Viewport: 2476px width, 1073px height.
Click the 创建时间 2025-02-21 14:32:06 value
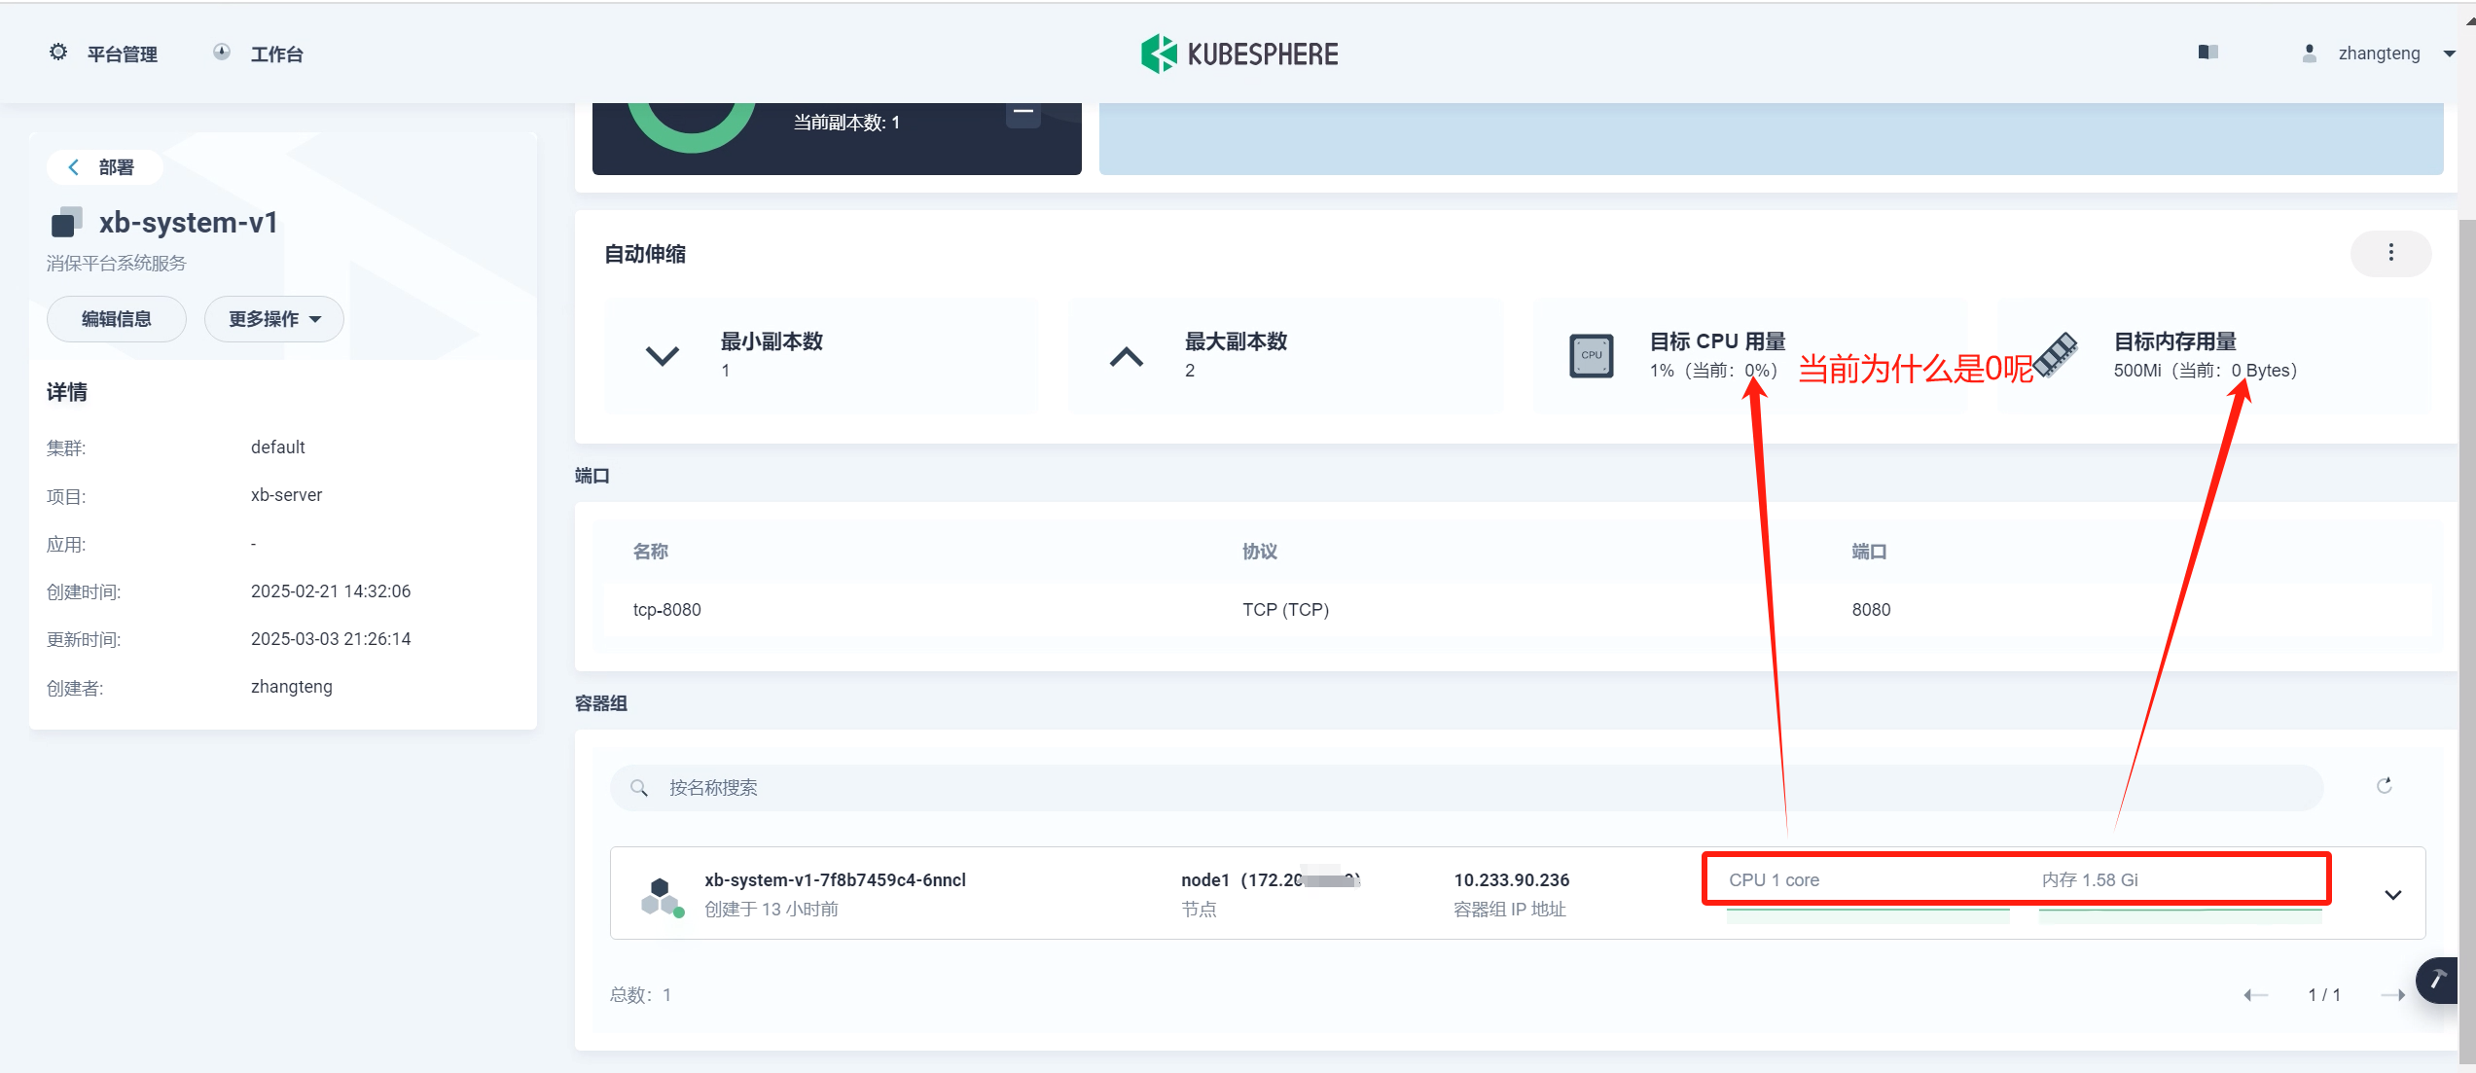click(x=331, y=591)
